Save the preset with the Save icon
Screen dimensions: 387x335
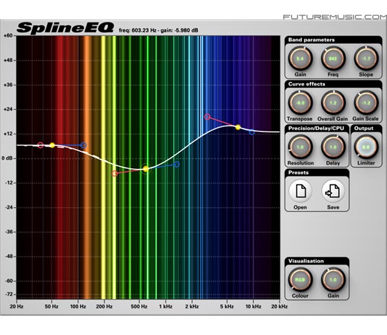[x=333, y=191]
